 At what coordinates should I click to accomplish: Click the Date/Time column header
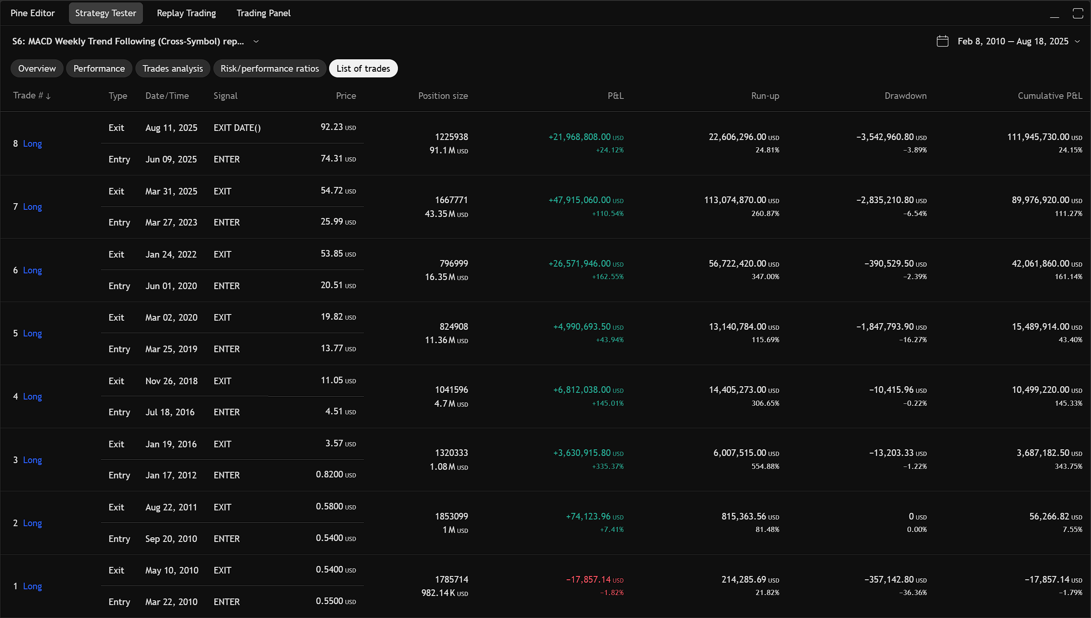click(167, 96)
